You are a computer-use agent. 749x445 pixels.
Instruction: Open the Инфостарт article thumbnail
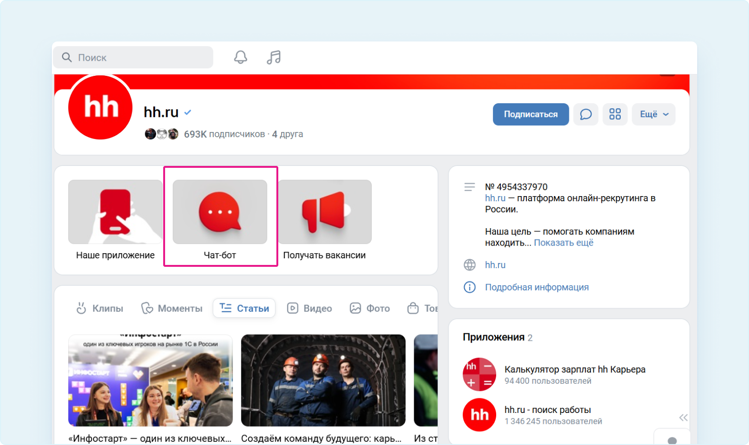coord(150,380)
